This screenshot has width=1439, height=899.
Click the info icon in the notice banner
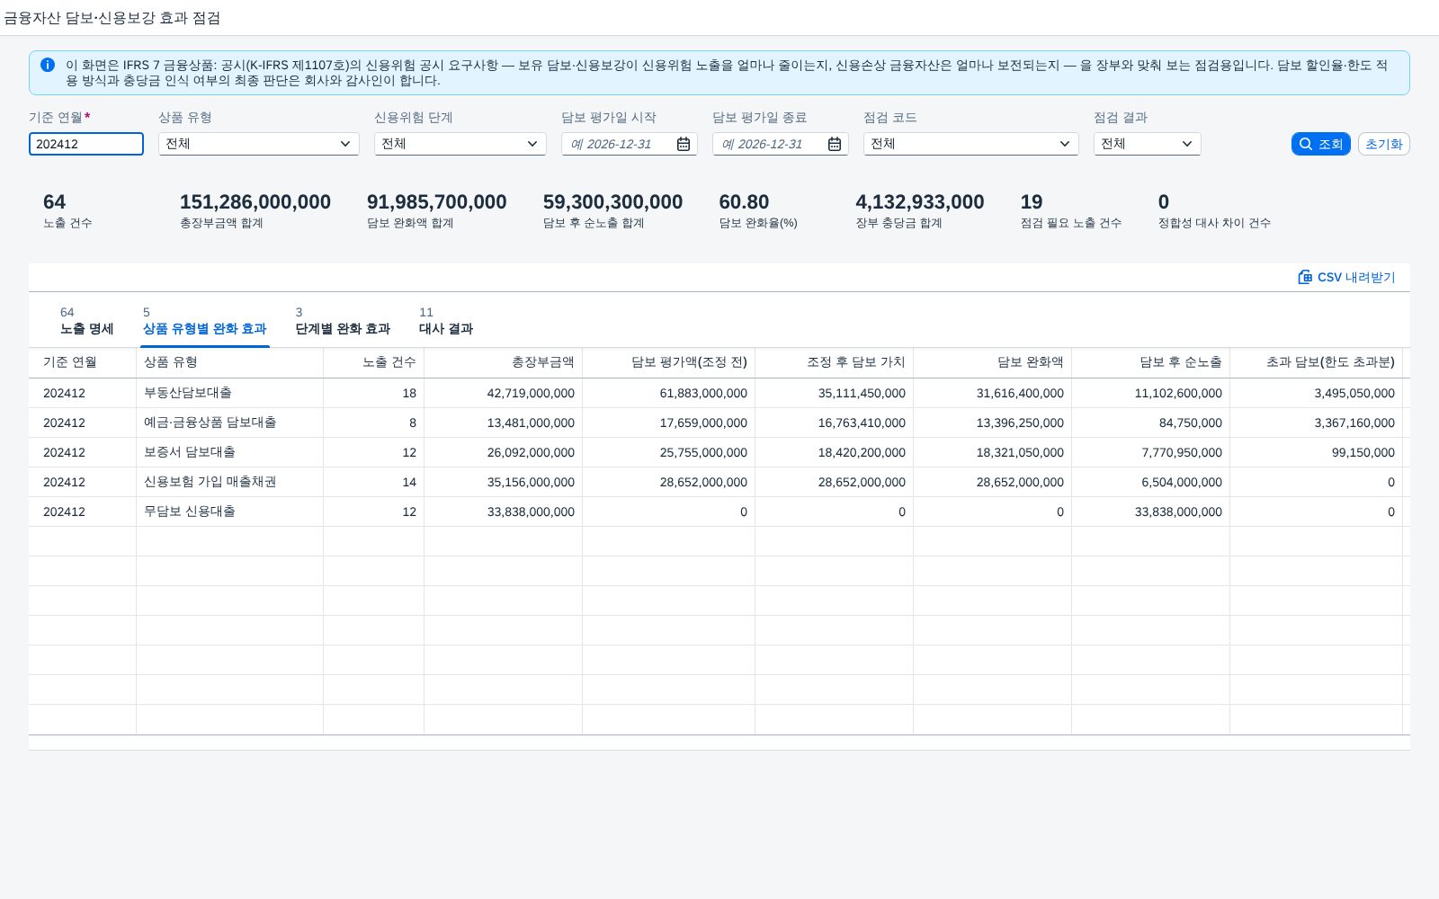[48, 65]
